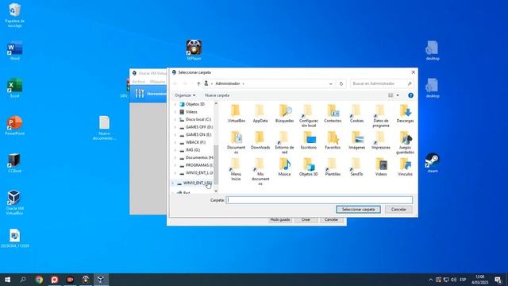
Task: Select the Menú Inicio folder
Action: [x=236, y=169]
